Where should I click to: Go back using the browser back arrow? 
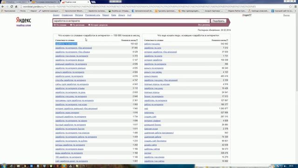coord(3,7)
